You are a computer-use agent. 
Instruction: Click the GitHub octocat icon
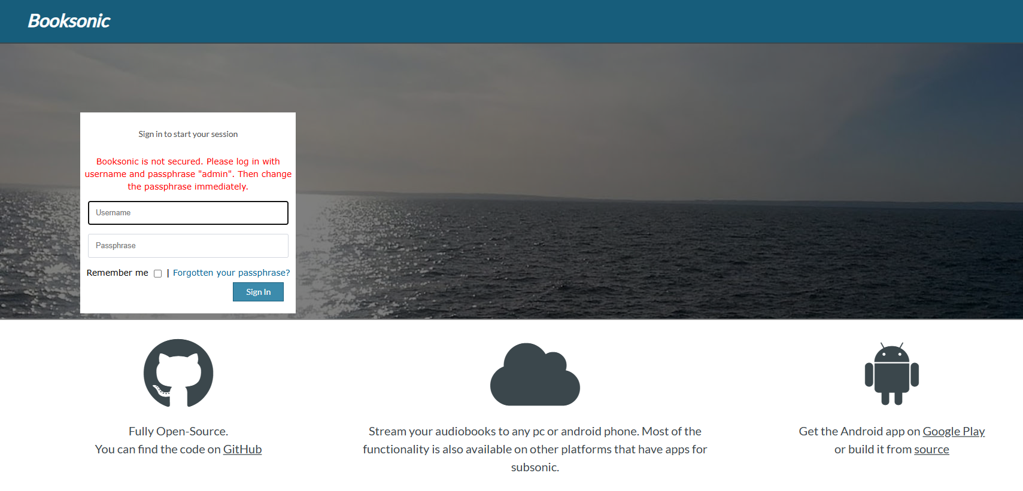click(x=178, y=373)
